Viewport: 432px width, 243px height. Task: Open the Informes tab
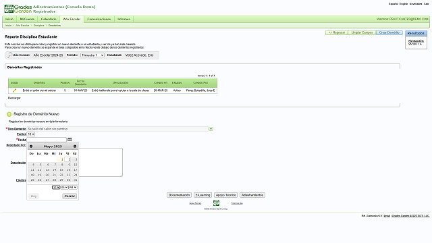[124, 20]
